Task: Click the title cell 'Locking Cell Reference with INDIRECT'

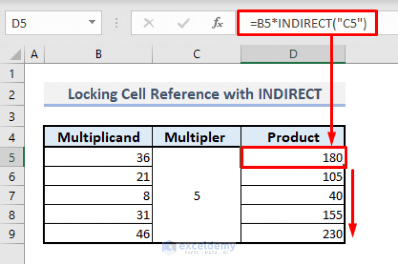Action: [194, 94]
